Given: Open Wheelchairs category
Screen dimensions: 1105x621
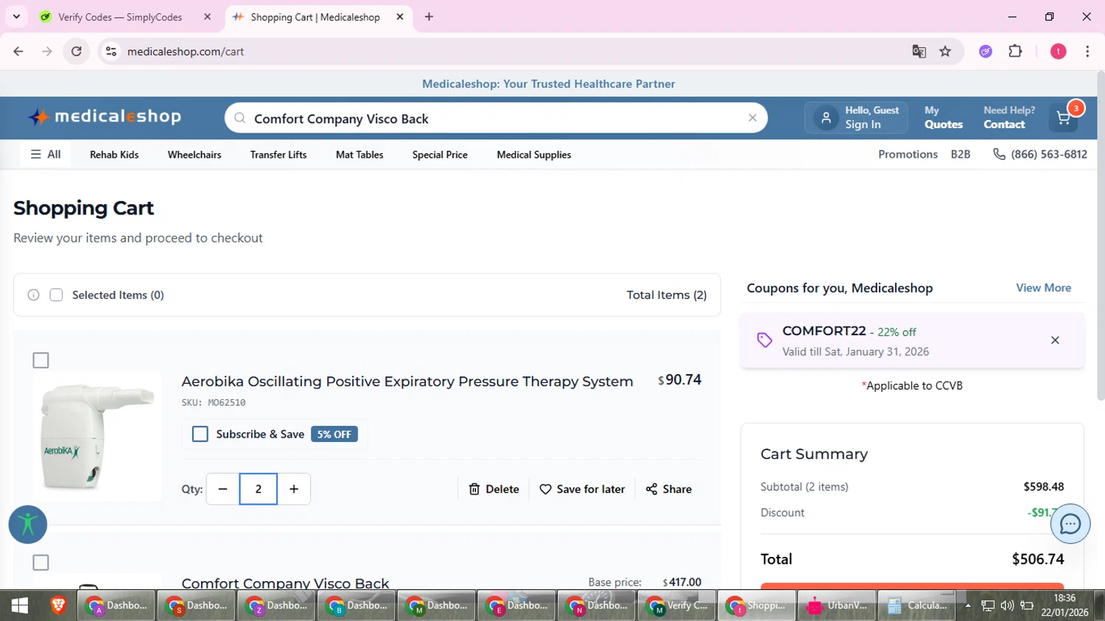Looking at the screenshot, I should pyautogui.click(x=194, y=155).
